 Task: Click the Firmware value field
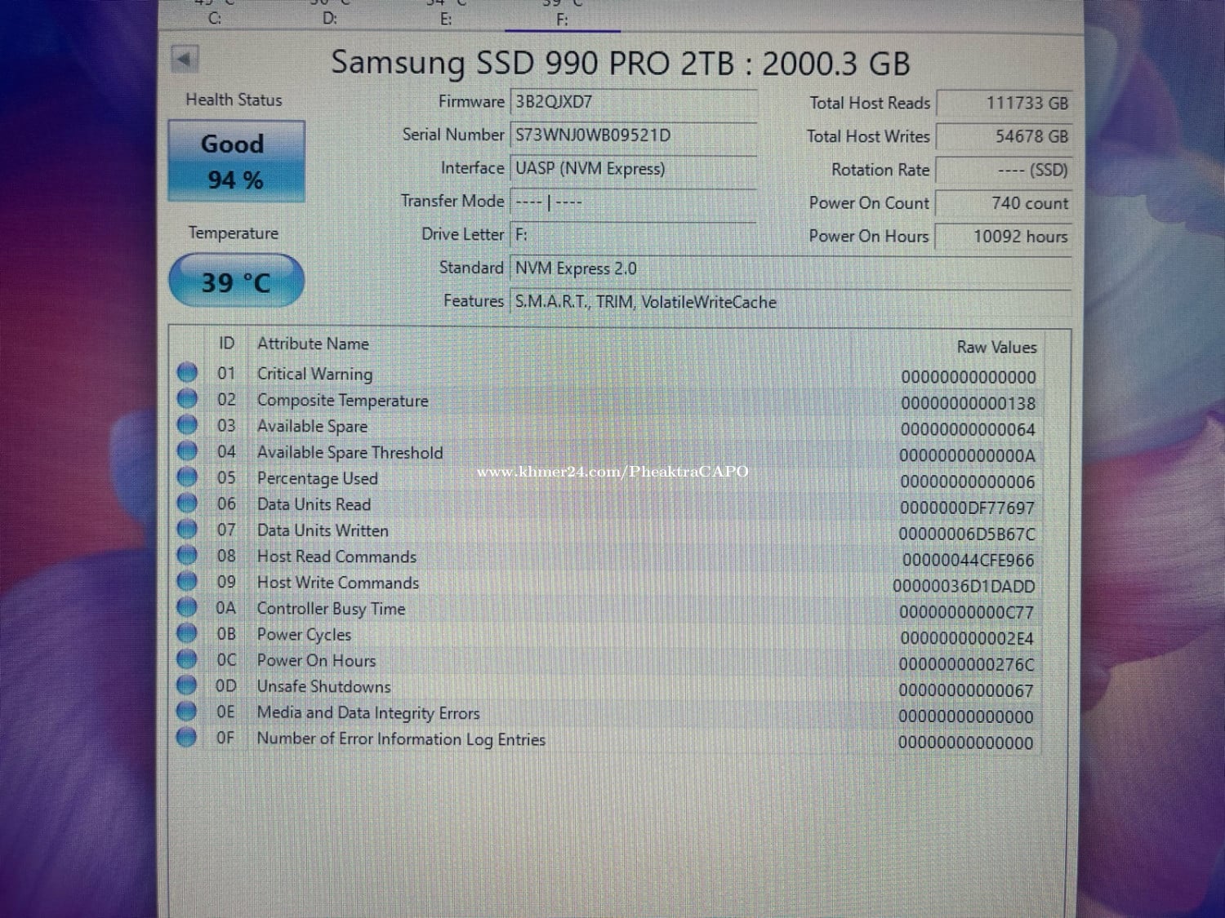pos(633,102)
